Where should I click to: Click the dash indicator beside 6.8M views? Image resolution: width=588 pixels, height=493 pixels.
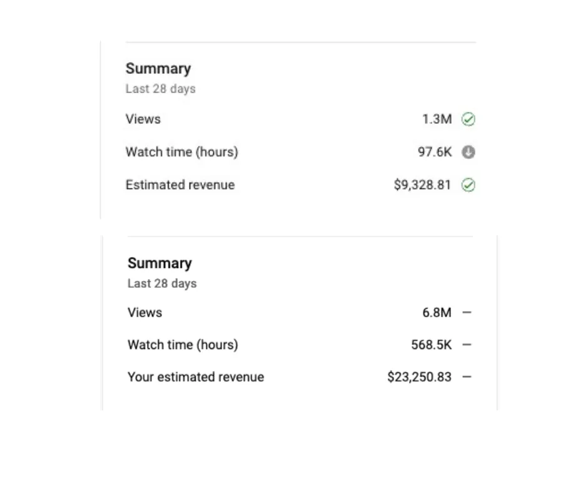[x=467, y=312]
